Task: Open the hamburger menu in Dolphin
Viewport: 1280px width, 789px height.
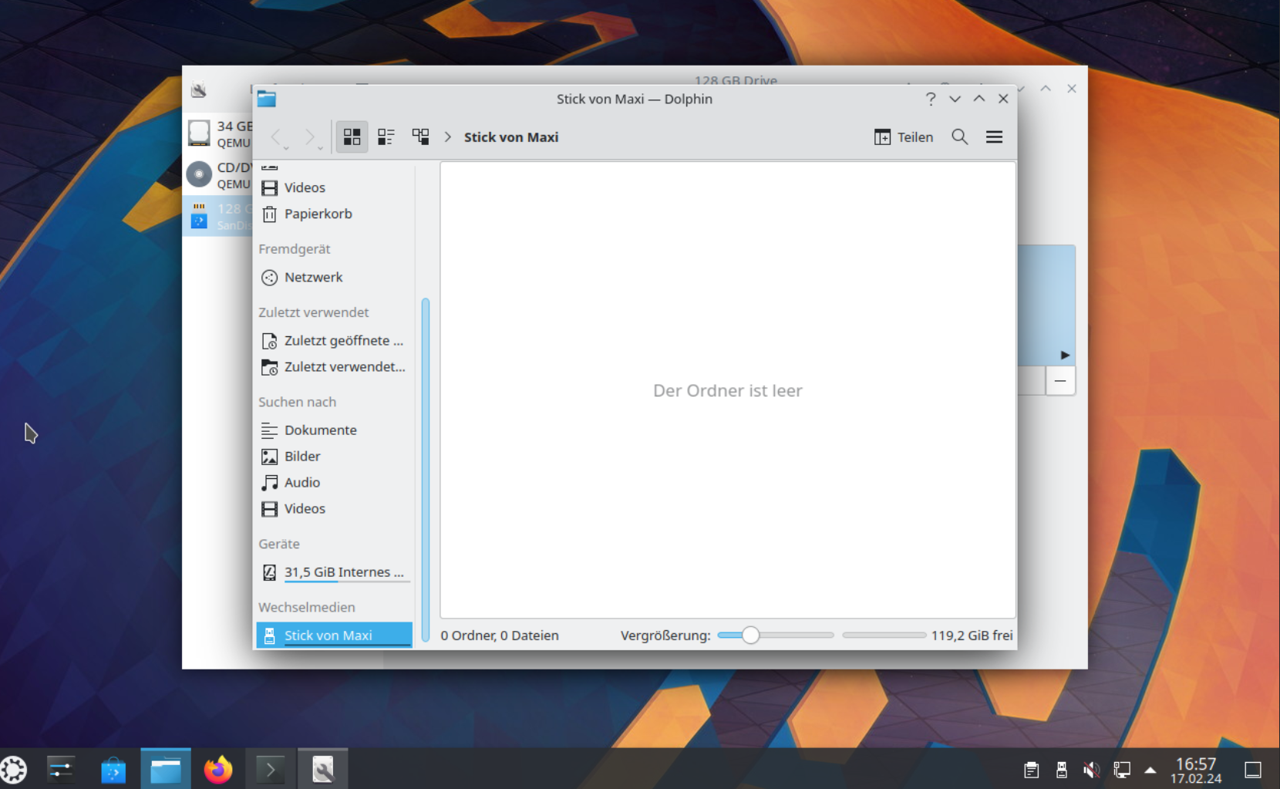Action: point(994,137)
